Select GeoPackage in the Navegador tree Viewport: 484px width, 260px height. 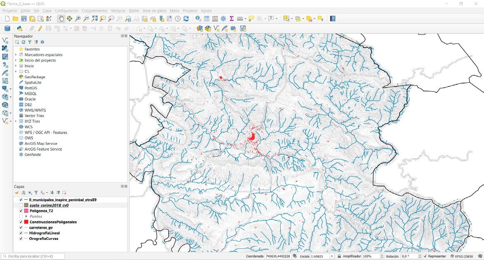click(35, 77)
